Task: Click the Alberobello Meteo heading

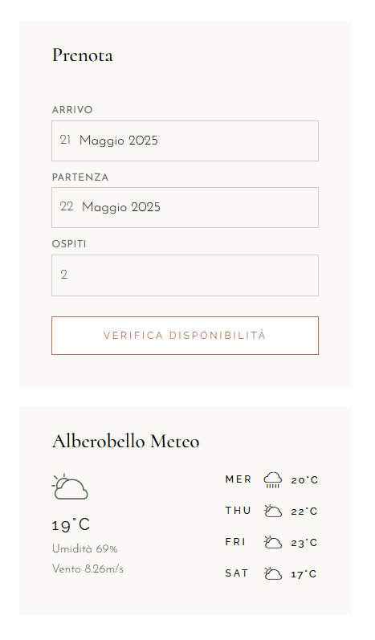Action: click(x=126, y=441)
